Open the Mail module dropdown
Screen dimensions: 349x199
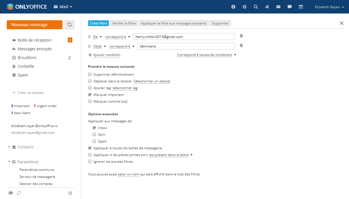click(63, 7)
